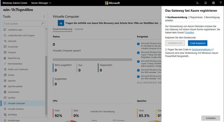This screenshot has height=122, width=224.
Task: Click the server name win-1h7lcpn48ns
Action: pos(18,10)
